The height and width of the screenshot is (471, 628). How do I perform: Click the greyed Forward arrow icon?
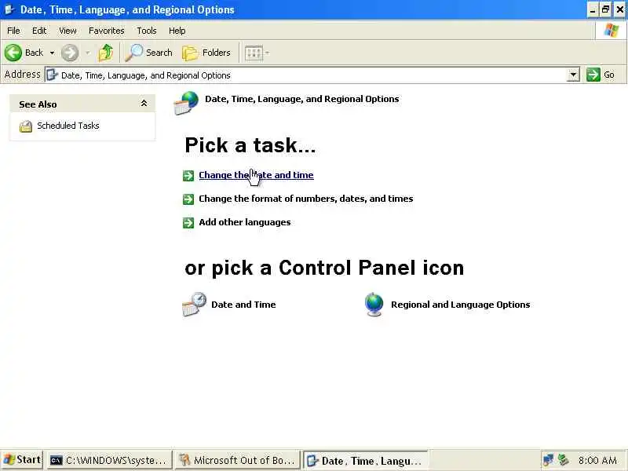tap(70, 53)
